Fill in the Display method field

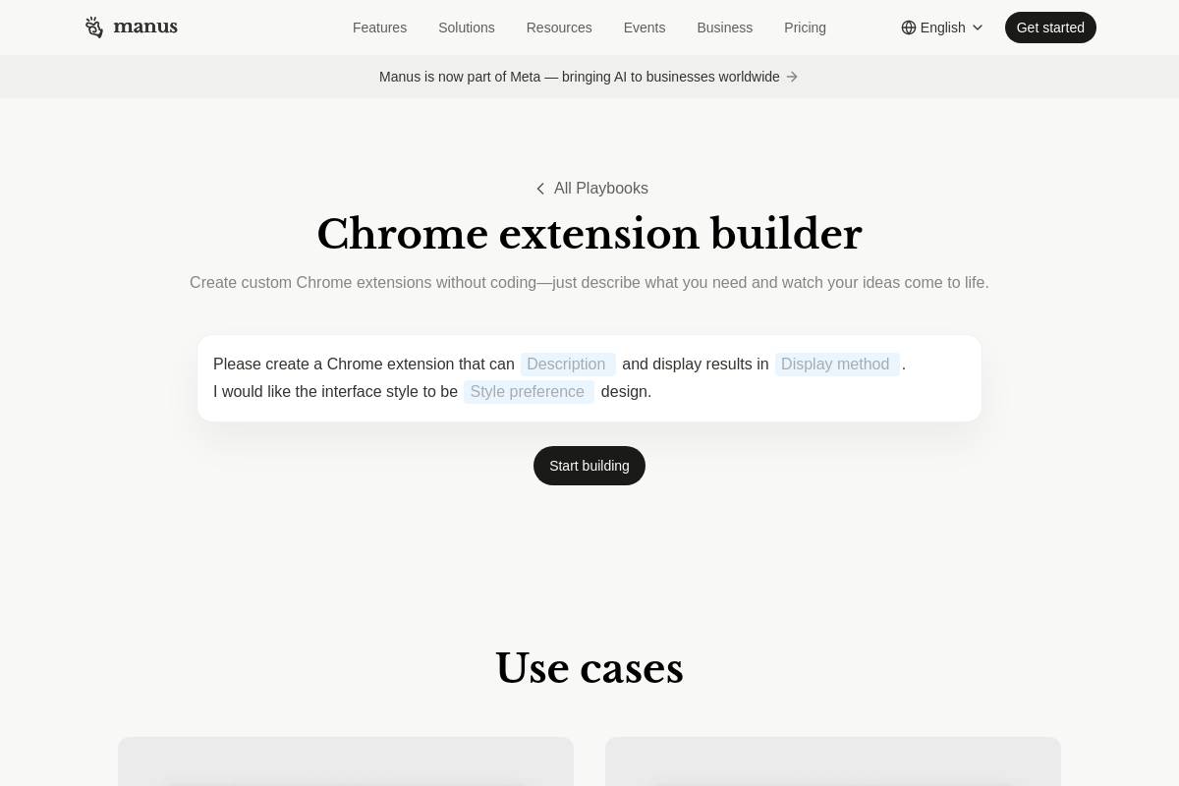[837, 365]
